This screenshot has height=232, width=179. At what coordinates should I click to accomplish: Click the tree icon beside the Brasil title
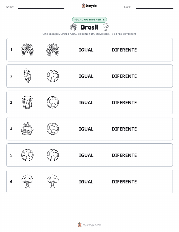tap(106, 27)
